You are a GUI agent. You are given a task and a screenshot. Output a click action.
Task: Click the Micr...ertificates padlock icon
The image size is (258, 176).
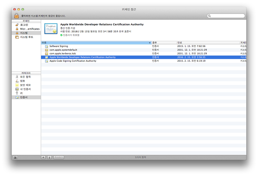(x=17, y=29)
